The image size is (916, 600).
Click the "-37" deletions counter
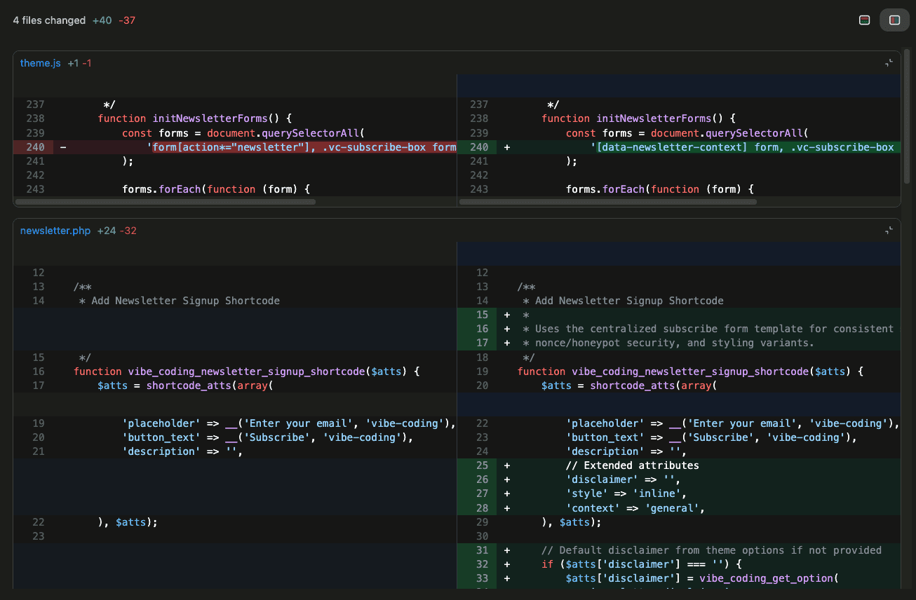[126, 20]
